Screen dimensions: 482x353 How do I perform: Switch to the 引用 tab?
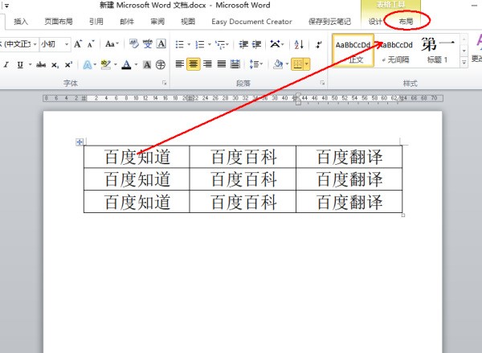[96, 22]
